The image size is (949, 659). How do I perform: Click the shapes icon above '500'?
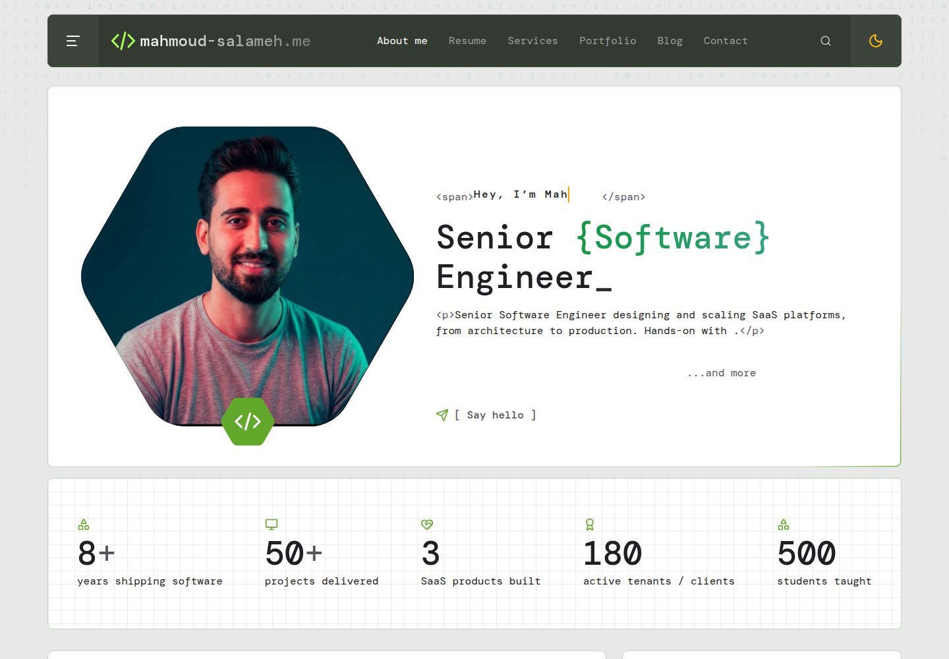coord(783,525)
